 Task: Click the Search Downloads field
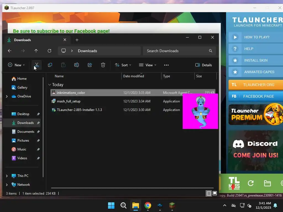point(179,51)
